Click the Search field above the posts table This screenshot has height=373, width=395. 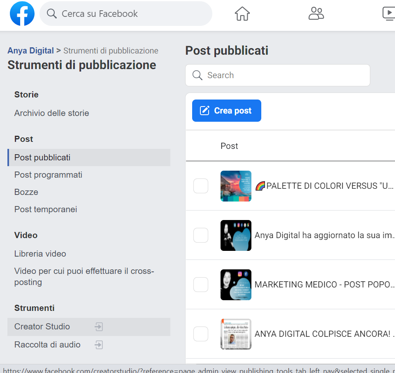pyautogui.click(x=284, y=75)
